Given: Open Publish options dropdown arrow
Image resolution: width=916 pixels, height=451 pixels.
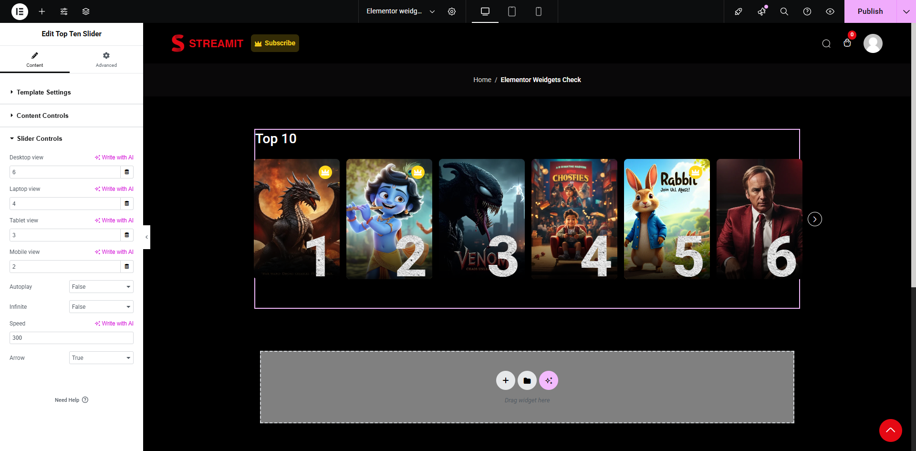Looking at the screenshot, I should tap(906, 11).
